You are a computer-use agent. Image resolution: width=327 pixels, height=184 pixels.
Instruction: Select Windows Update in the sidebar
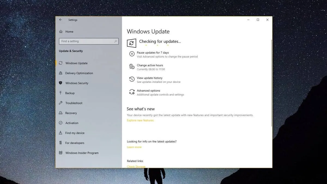76,63
